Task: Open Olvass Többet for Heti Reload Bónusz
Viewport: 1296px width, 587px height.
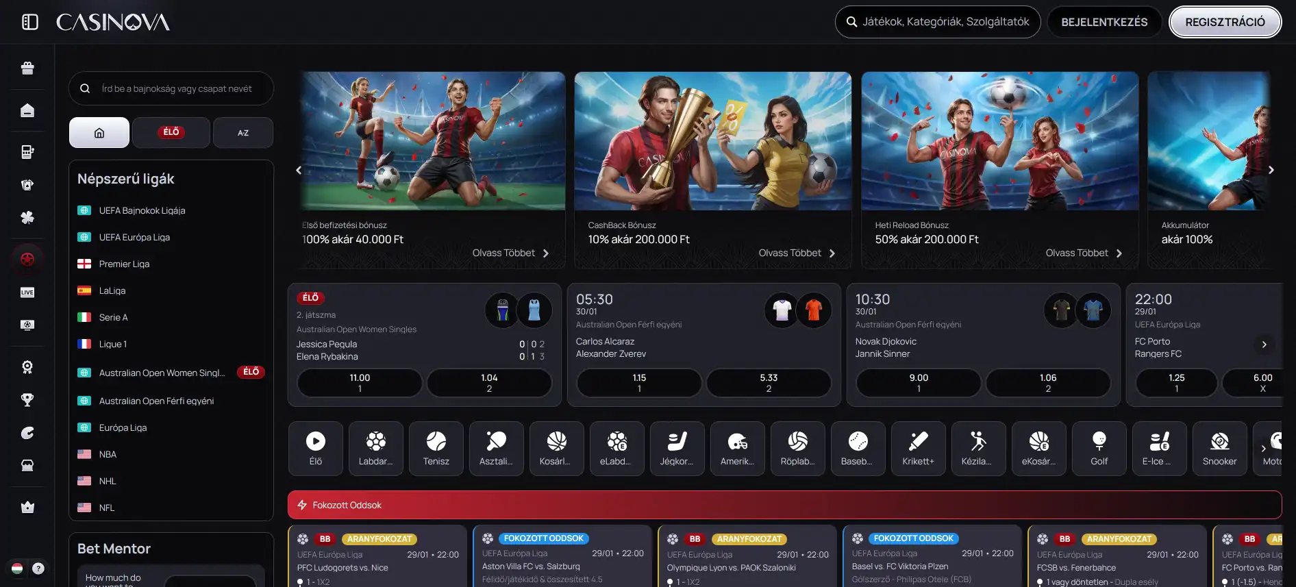Action: pos(1084,253)
